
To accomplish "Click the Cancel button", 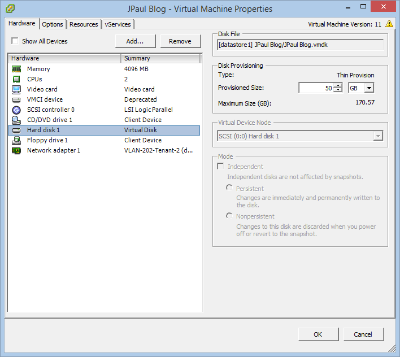I will [363, 334].
